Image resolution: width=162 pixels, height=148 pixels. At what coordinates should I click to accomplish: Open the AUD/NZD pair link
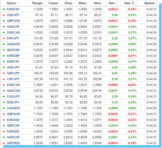point(13,108)
